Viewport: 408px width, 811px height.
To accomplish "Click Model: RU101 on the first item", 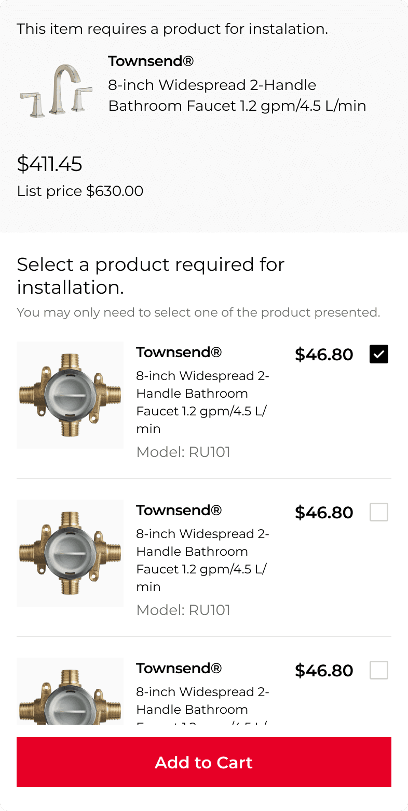I will [183, 452].
